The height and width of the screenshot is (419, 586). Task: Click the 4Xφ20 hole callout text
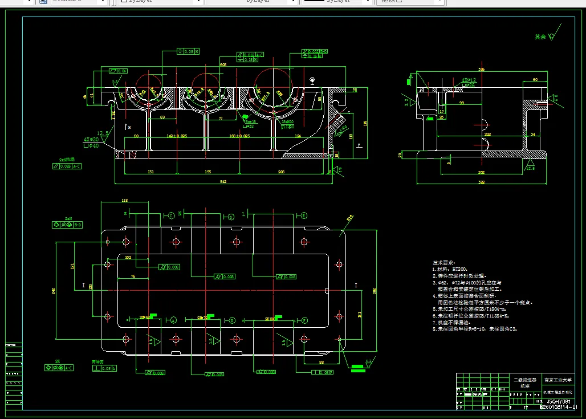point(91,140)
